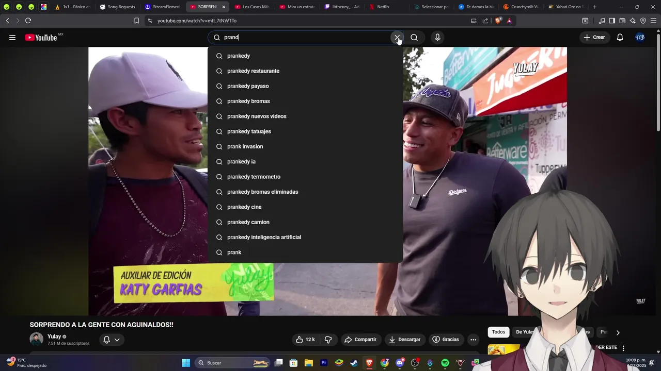Viewport: 661px width, 371px height.
Task: Open the Yulay channel name link
Action: (54, 336)
